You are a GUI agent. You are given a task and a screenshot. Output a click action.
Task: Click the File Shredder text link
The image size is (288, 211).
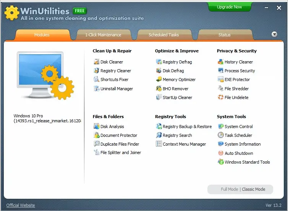click(x=236, y=89)
